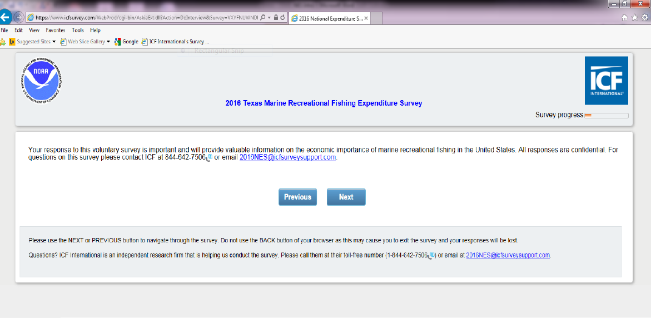
Task: Expand the Suggested Sites dropdown
Action: tap(54, 42)
